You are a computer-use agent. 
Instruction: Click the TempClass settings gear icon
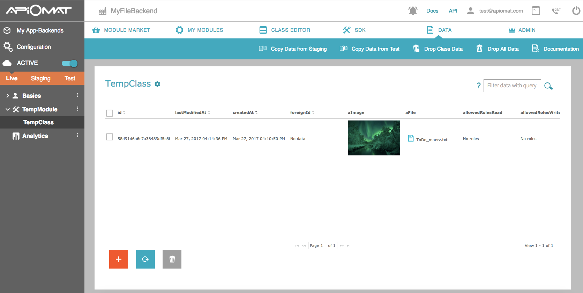(157, 84)
